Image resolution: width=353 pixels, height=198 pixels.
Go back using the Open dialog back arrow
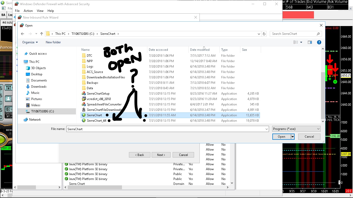pyautogui.click(x=22, y=34)
